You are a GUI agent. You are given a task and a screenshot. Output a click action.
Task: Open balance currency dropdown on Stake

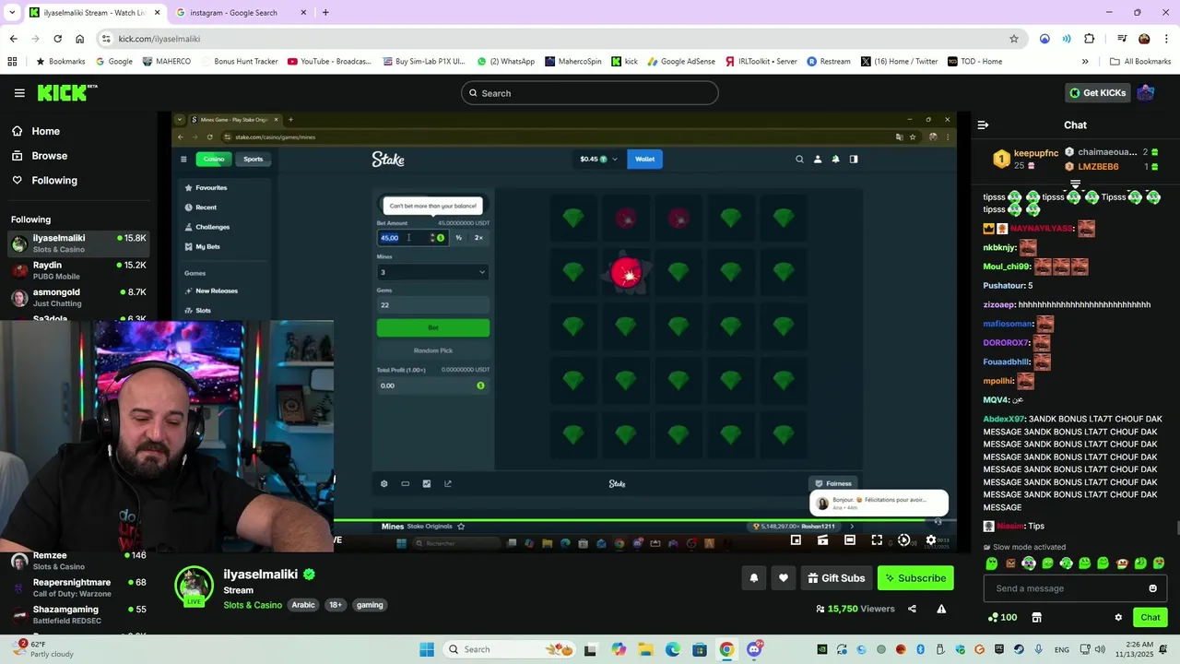coord(599,159)
